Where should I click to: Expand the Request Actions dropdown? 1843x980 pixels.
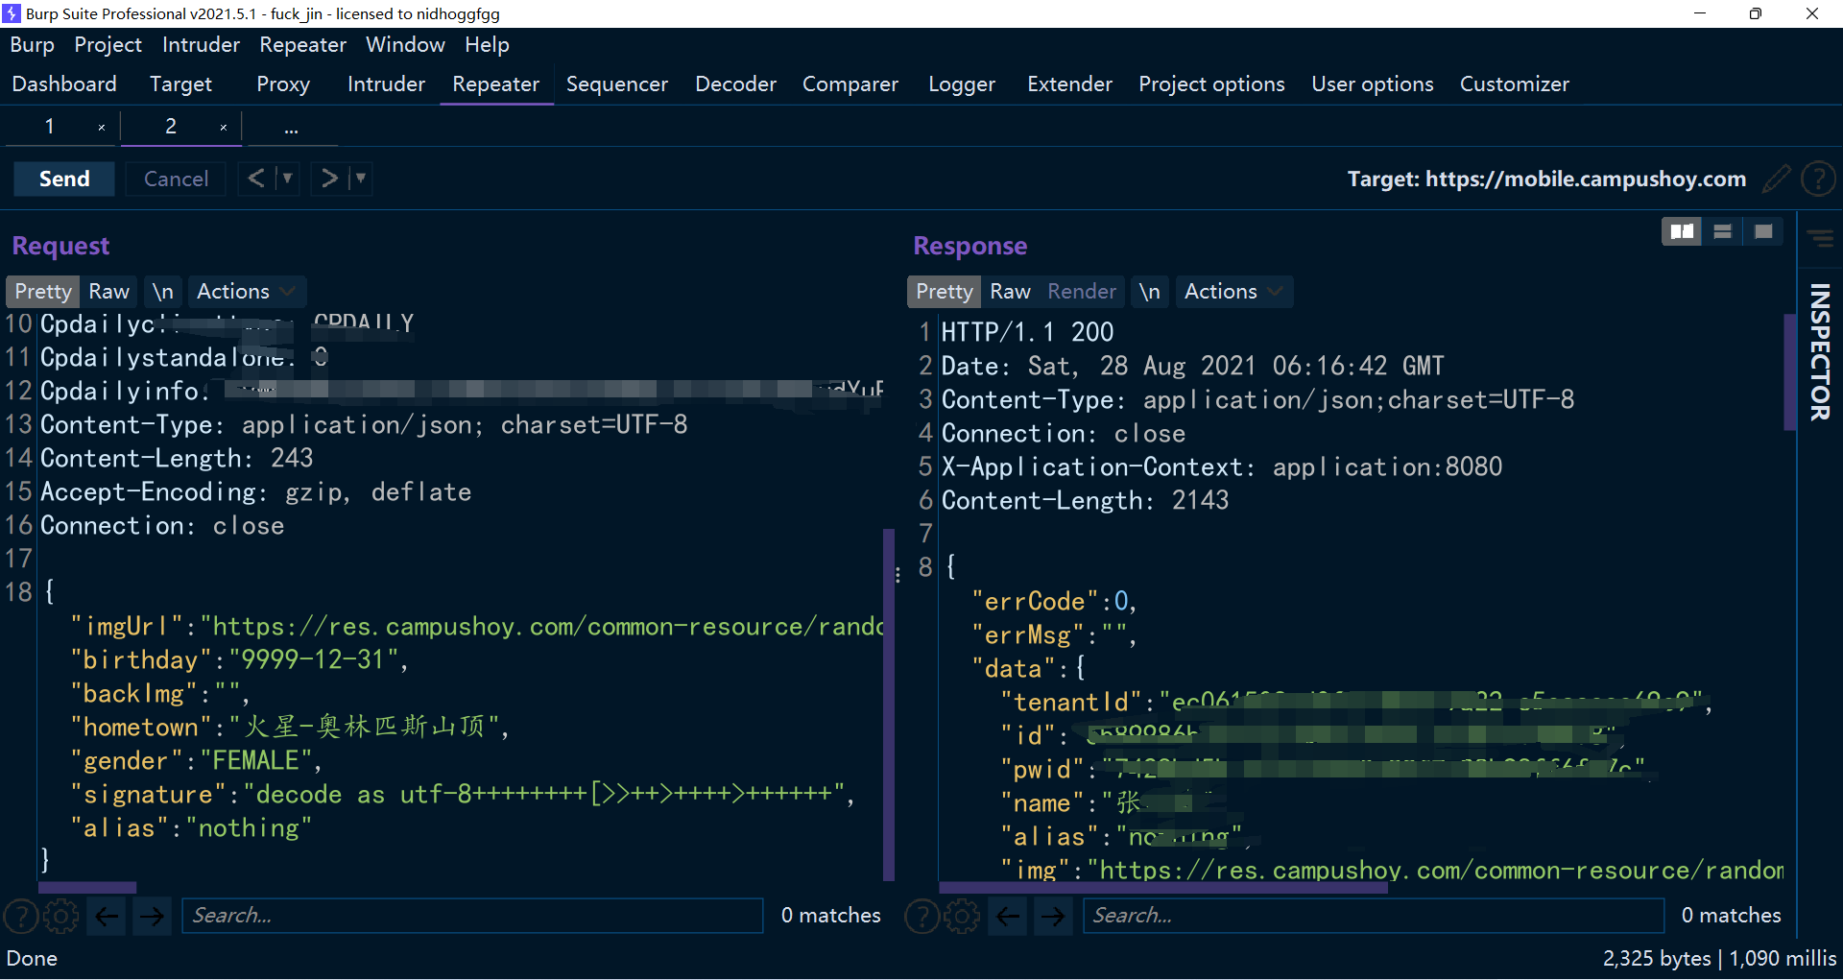coord(246,292)
